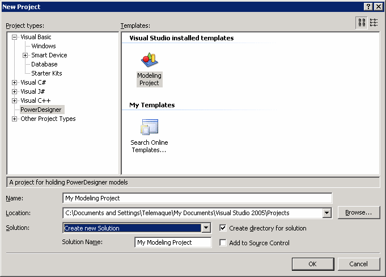386x277 pixels.
Task: Click the Name input field
Action: (197, 198)
